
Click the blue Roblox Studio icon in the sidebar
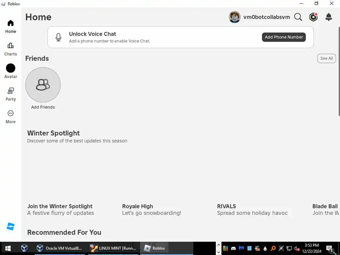tap(10, 226)
